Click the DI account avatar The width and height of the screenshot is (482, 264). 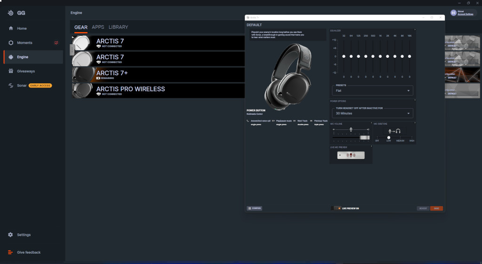click(453, 13)
